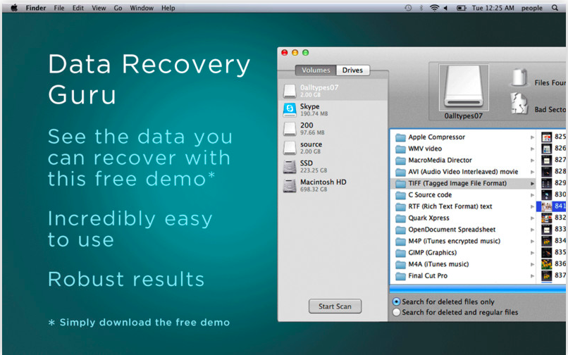Select the highlighted 841 thumbnail
Image resolution: width=568 pixels, height=355 pixels.
(546, 206)
